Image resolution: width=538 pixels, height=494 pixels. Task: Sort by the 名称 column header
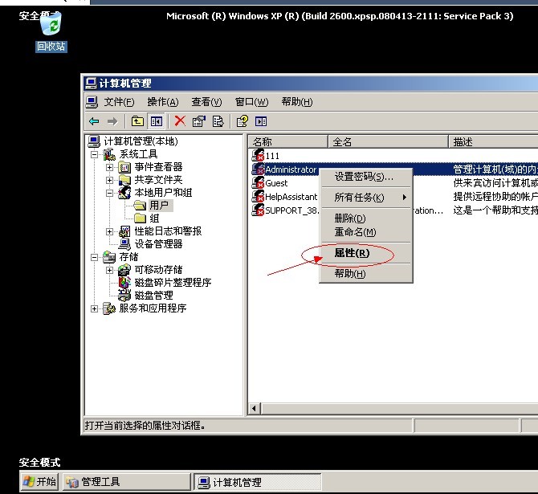pyautogui.click(x=288, y=142)
